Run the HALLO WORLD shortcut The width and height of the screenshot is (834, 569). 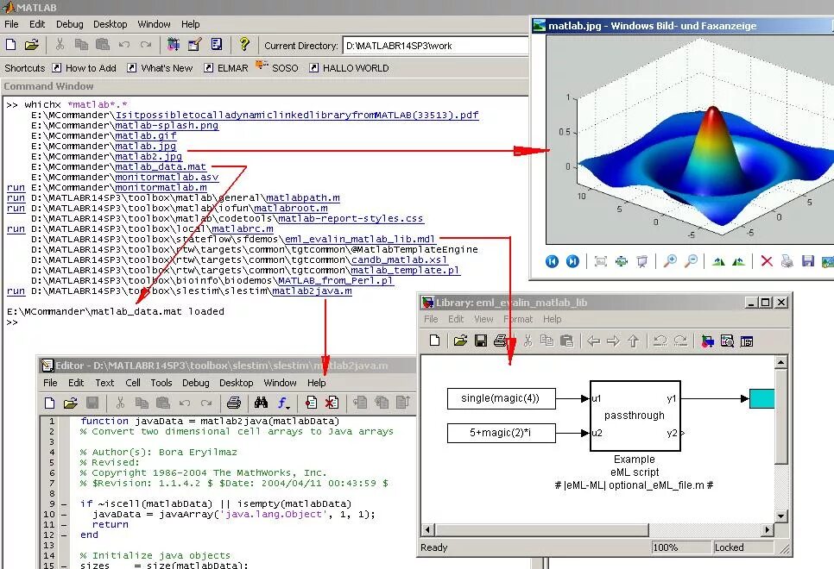(x=350, y=68)
